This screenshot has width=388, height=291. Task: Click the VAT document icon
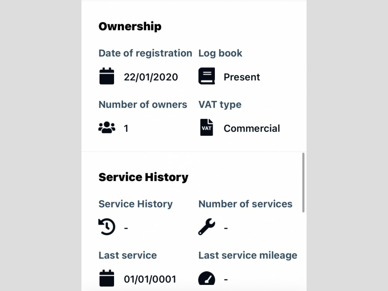[207, 128]
